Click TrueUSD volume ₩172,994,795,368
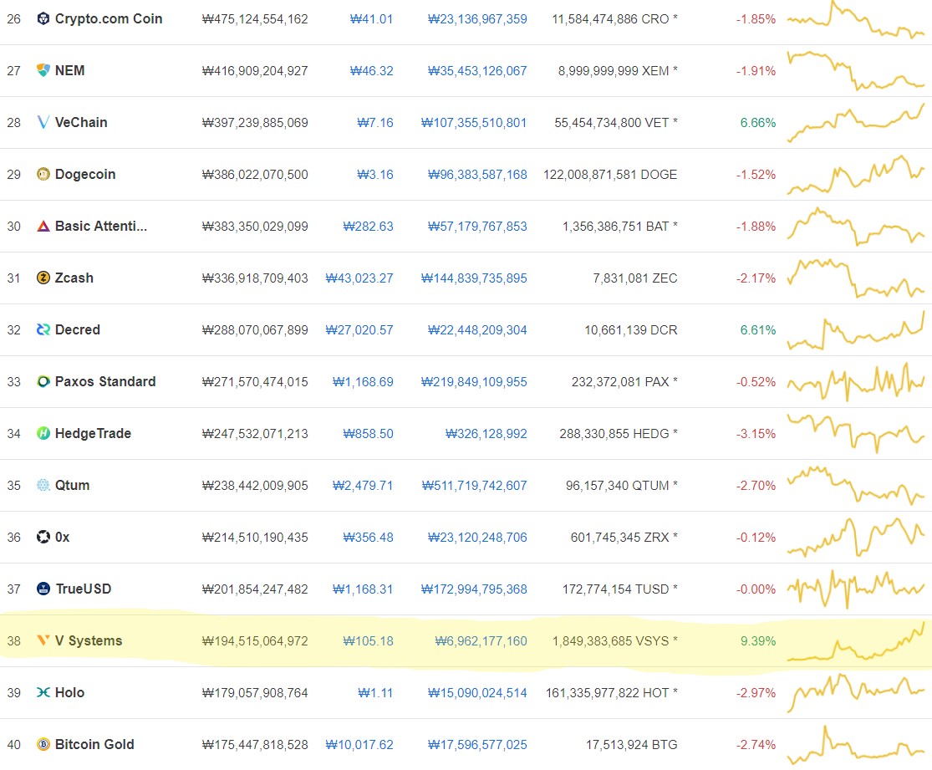Image resolution: width=932 pixels, height=770 pixels. click(x=474, y=589)
